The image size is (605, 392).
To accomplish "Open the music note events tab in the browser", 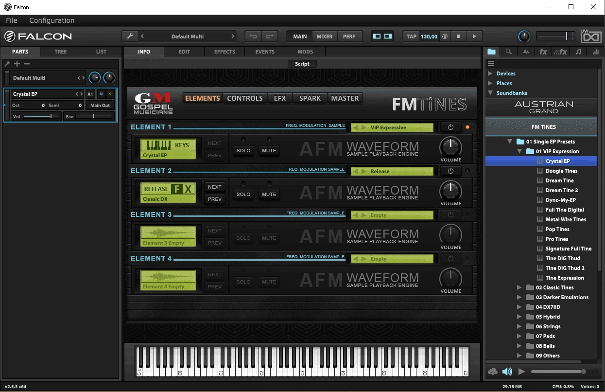I will click(578, 52).
